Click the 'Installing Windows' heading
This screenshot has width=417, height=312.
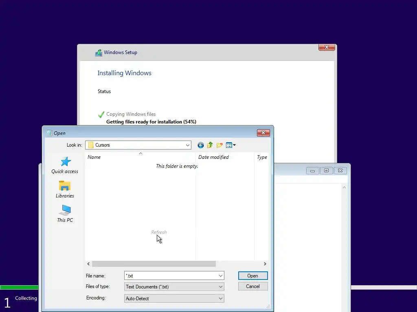[125, 73]
